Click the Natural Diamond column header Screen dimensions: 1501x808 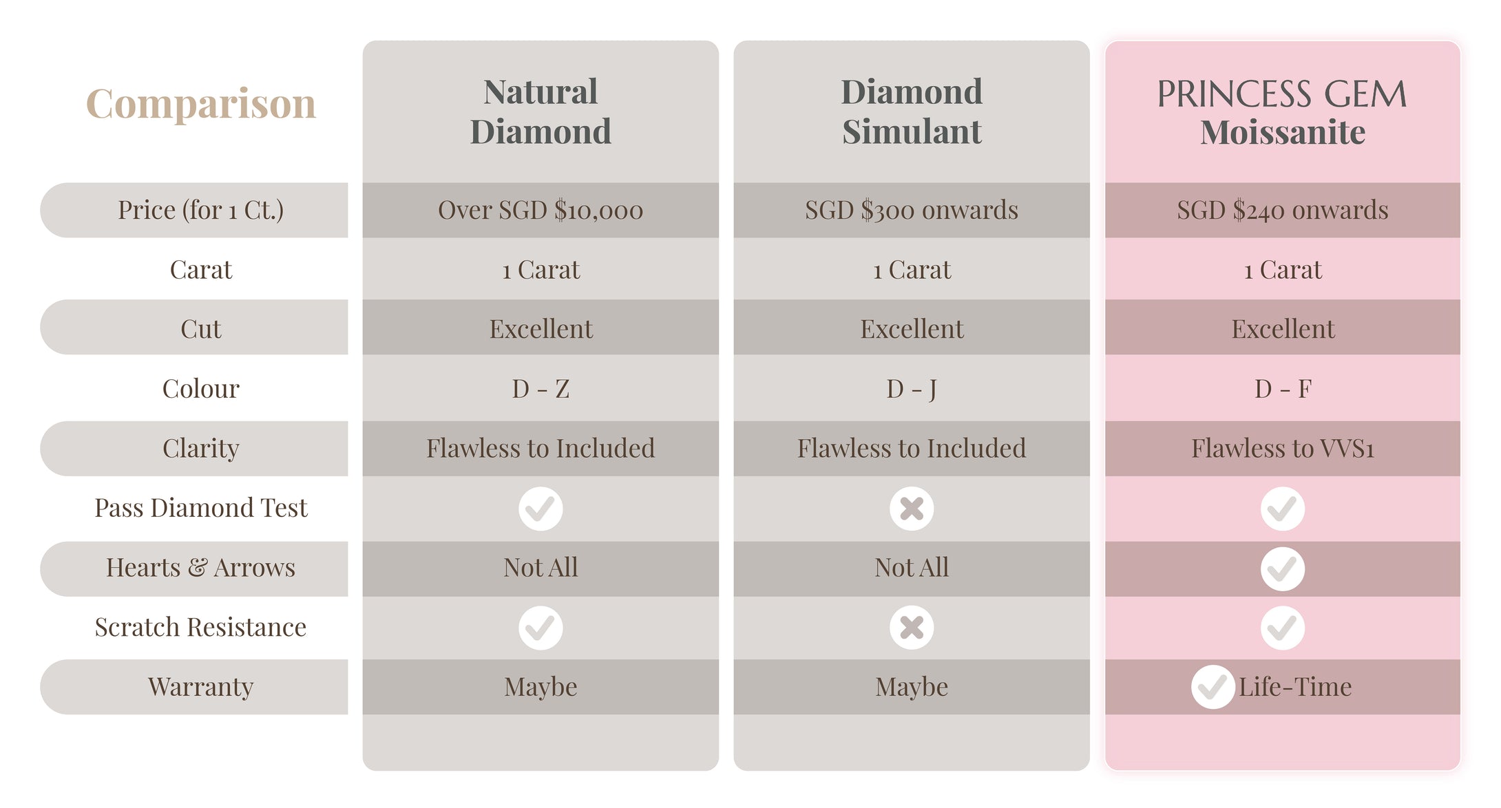[540, 111]
